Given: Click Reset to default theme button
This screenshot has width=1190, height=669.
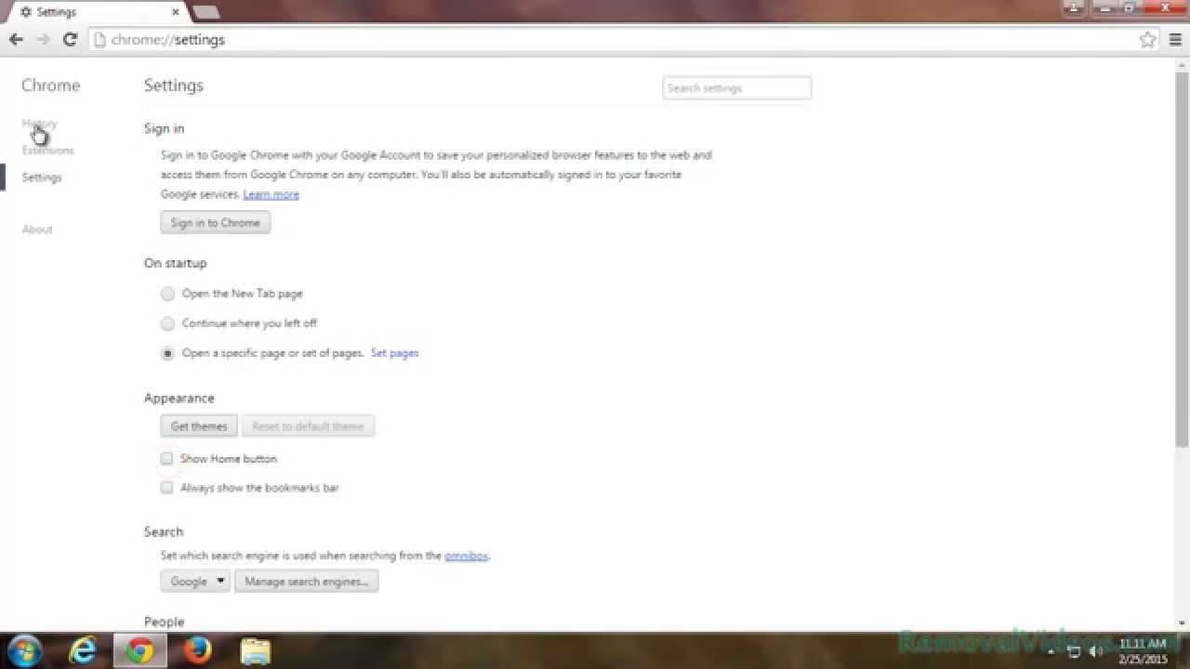Looking at the screenshot, I should (x=308, y=426).
